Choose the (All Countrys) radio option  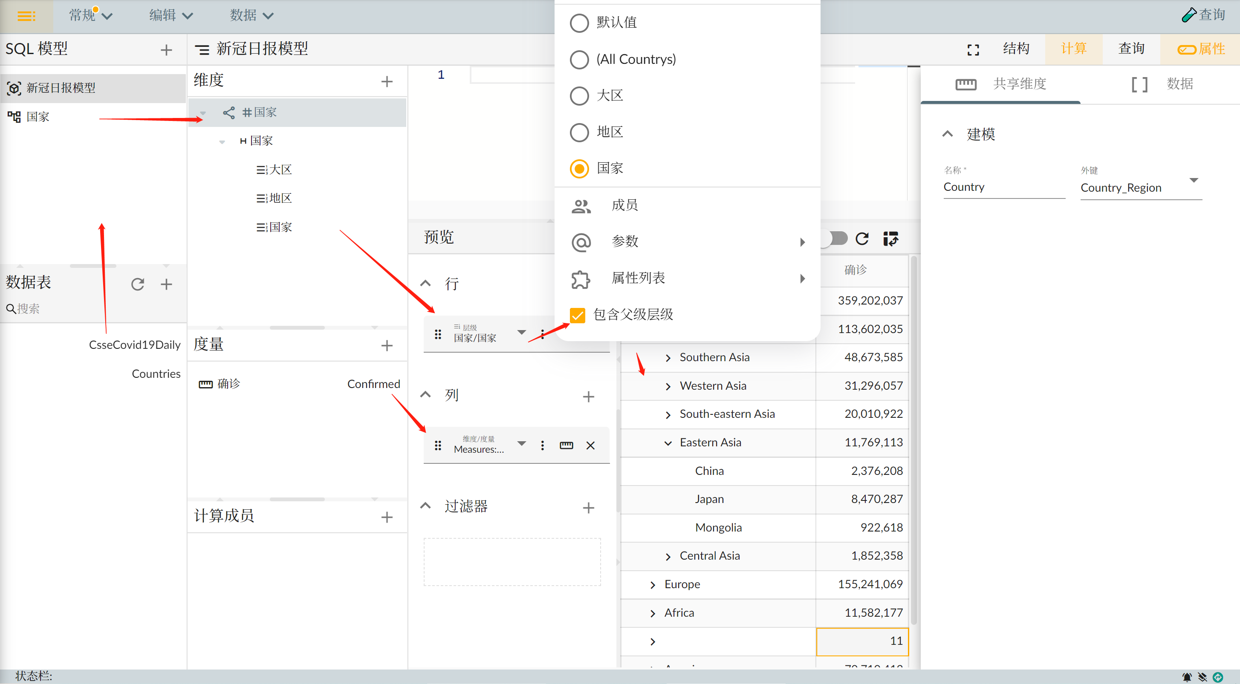[x=579, y=60]
